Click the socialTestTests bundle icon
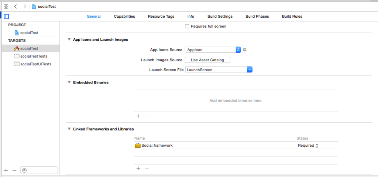The height and width of the screenshot is (177, 378). [17, 56]
